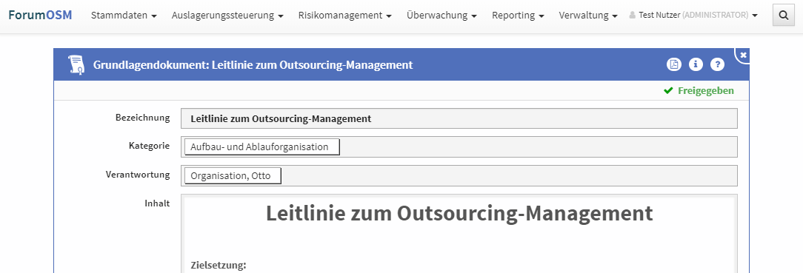Click the Bezeichnung field
The height and width of the screenshot is (273, 803).
coord(459,118)
